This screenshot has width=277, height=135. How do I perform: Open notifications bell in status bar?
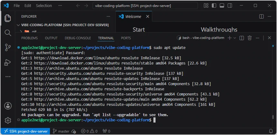(x=271, y=131)
